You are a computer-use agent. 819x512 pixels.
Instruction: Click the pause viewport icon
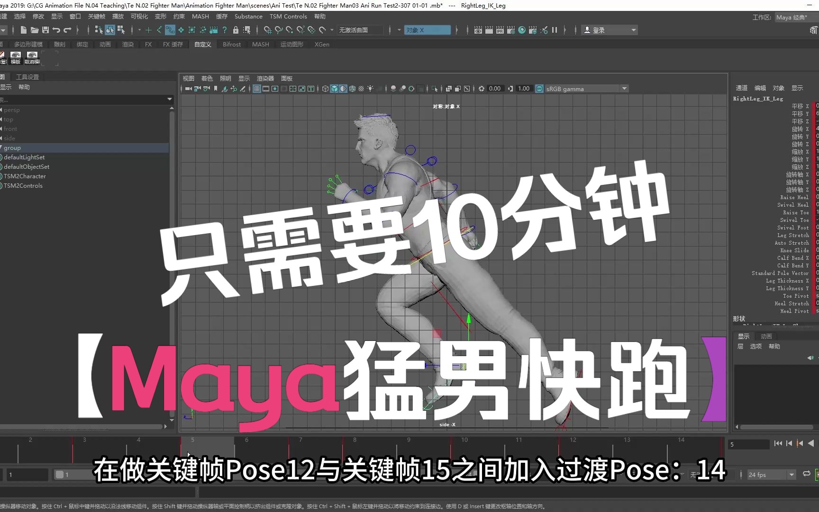coord(555,30)
